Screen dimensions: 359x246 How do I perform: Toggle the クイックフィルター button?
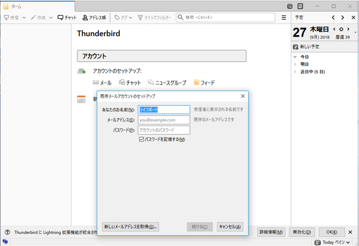[155, 18]
